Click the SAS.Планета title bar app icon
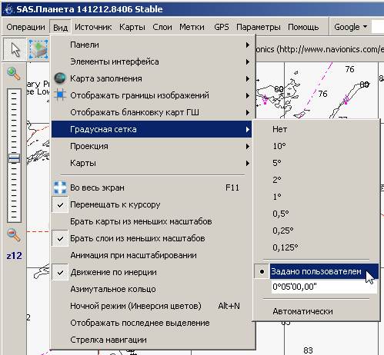 8,9
